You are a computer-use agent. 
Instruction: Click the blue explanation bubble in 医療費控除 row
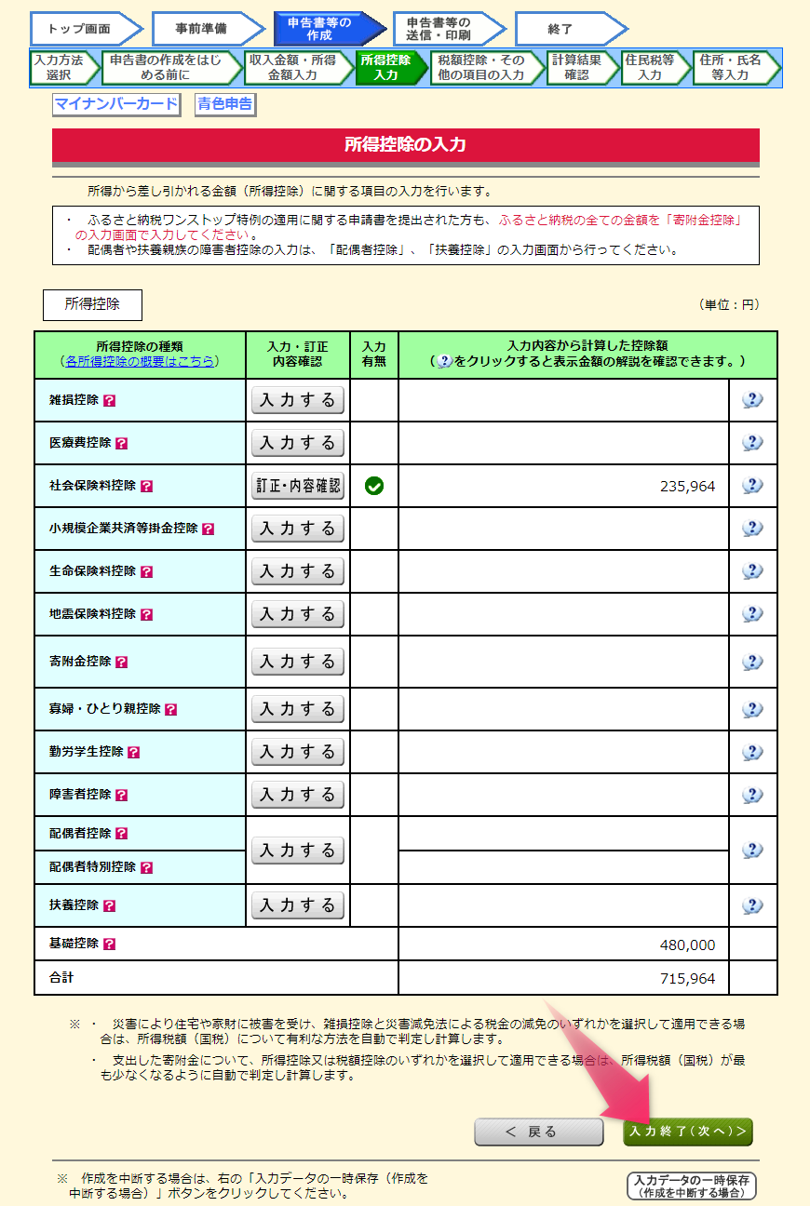pyautogui.click(x=752, y=443)
